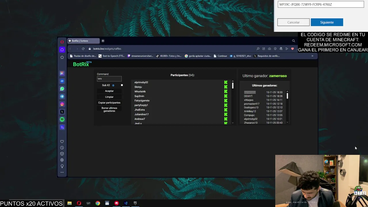
Task: Click Siguiente in the redeem dialog
Action: [x=327, y=22]
